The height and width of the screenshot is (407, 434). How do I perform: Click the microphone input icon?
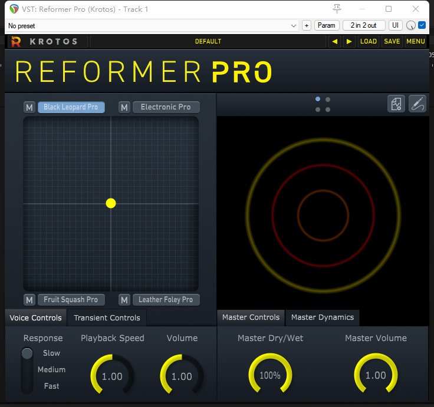pos(417,104)
